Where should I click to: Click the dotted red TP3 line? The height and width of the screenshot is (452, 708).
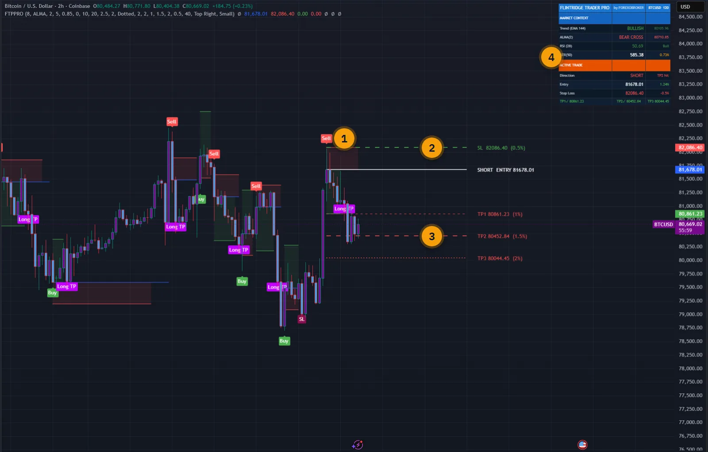396,258
